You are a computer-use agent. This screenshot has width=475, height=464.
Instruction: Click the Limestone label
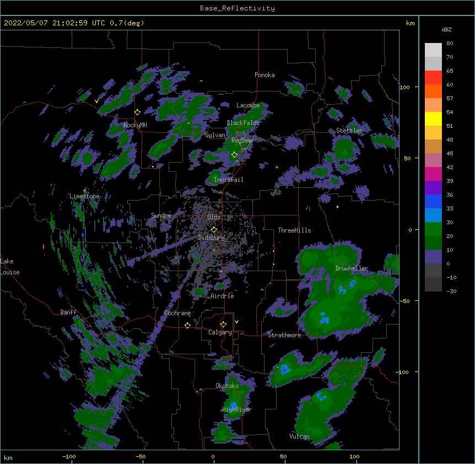click(84, 196)
